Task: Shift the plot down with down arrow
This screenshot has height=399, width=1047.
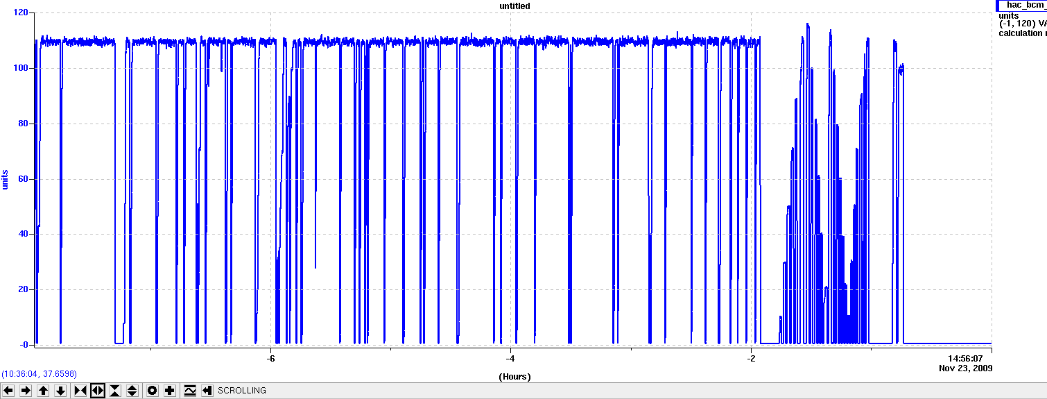Action: (x=60, y=391)
